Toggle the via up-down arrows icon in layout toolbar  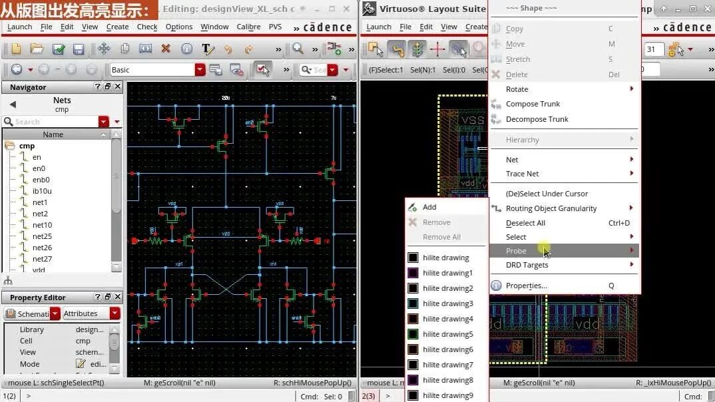coord(417,49)
